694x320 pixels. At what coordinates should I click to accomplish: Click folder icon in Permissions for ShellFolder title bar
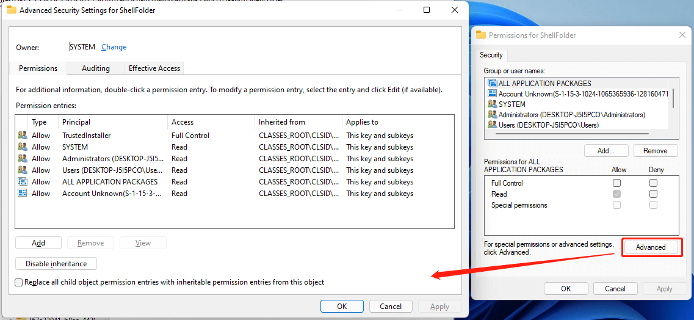click(481, 35)
